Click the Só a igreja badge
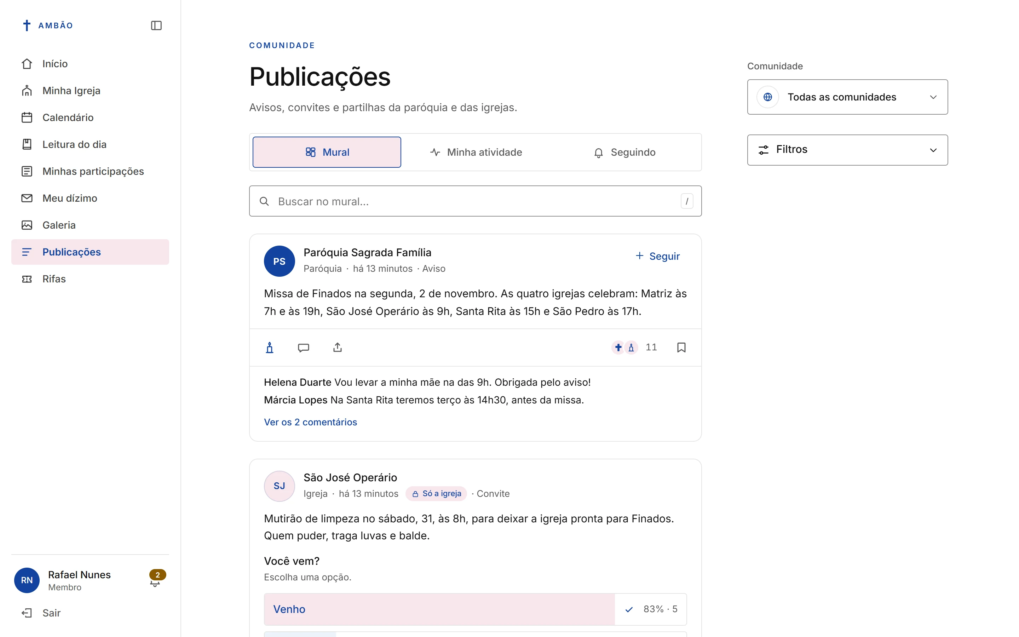Viewport: 1019px width, 637px height. click(x=436, y=494)
